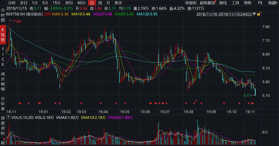This screenshot has width=279, height=146.
Task: Expand the 更多 timeframe options
Action: (x=118, y=3)
